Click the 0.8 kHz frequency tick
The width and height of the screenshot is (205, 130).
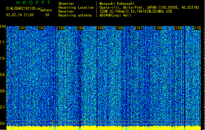[3, 91]
